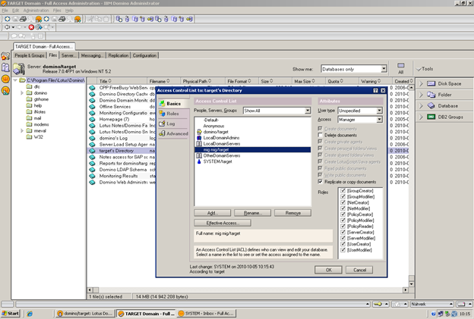Open the People, Servers, Groups Show All dropdown
The height and width of the screenshot is (319, 474).
308,111
